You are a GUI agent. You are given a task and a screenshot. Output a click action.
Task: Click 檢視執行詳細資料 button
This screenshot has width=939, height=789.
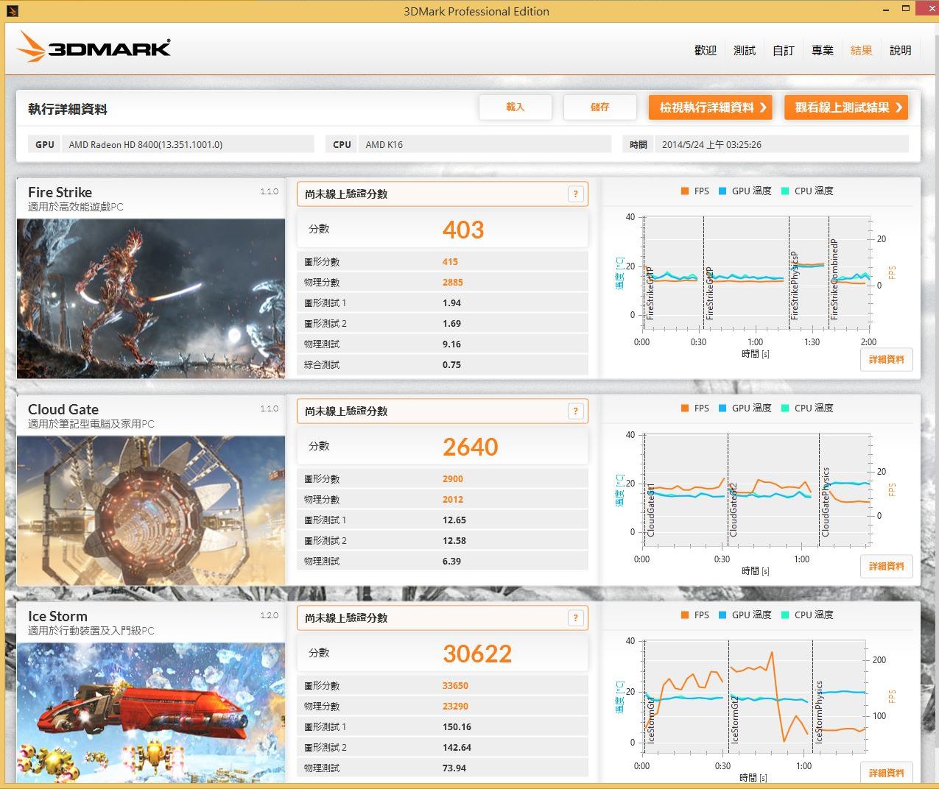(711, 107)
